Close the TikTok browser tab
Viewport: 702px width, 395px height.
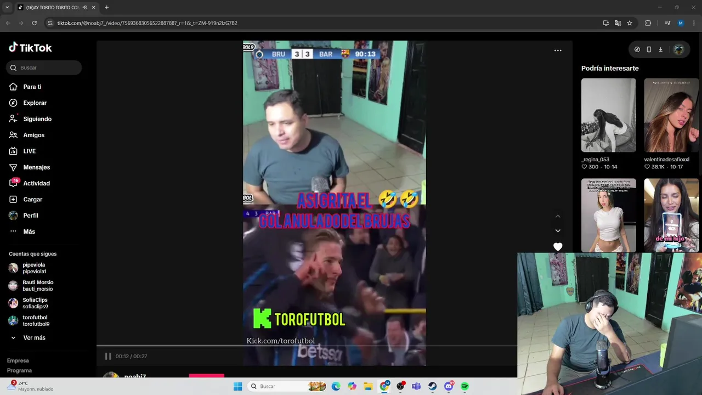94,8
